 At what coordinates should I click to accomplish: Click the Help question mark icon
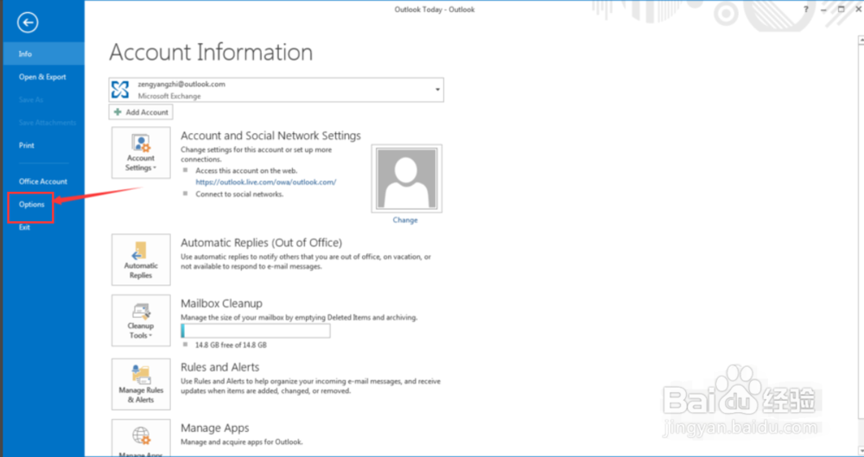(805, 10)
